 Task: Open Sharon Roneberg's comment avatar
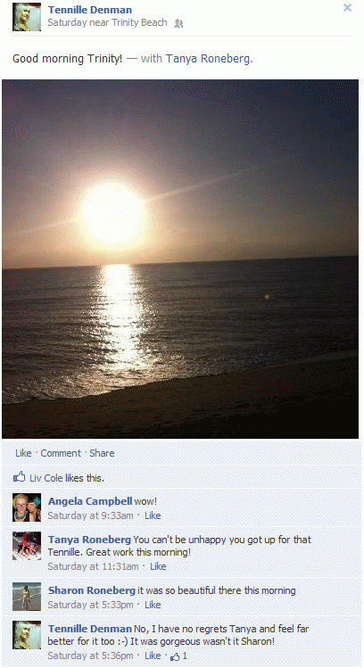pyautogui.click(x=27, y=597)
